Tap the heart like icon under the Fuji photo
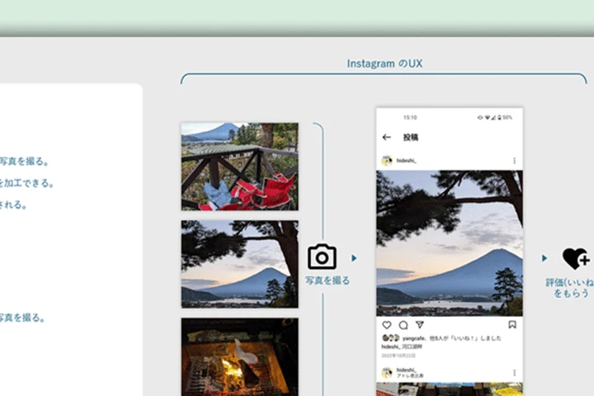 (387, 325)
